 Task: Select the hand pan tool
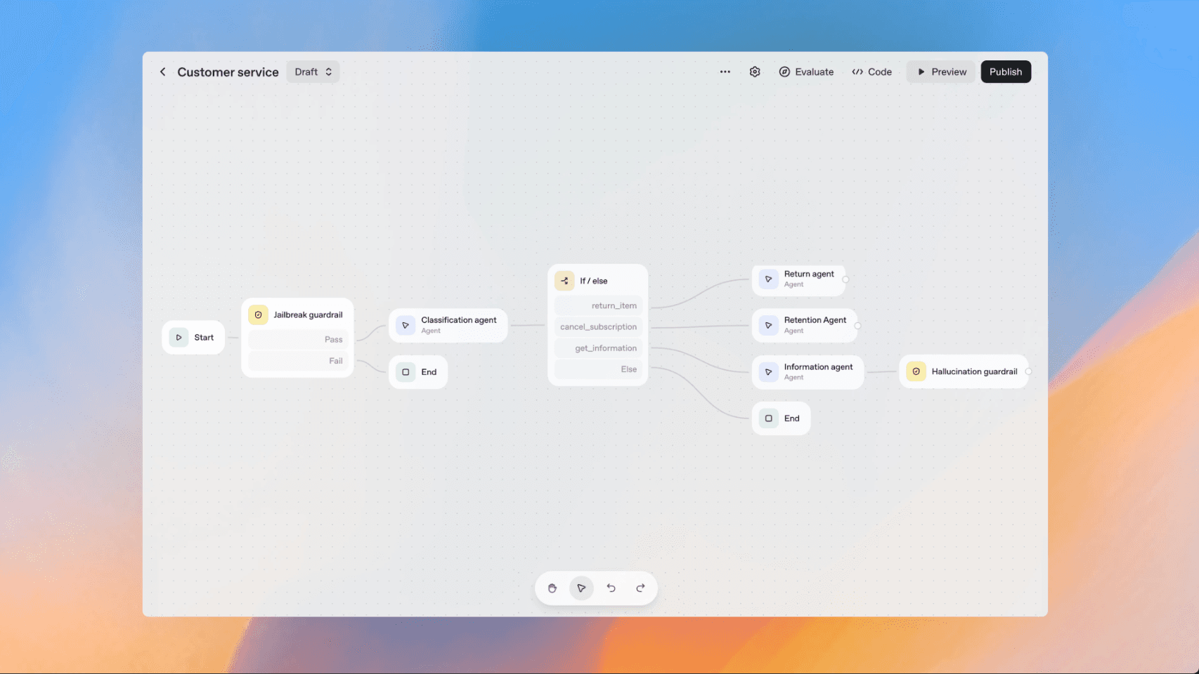pos(552,588)
